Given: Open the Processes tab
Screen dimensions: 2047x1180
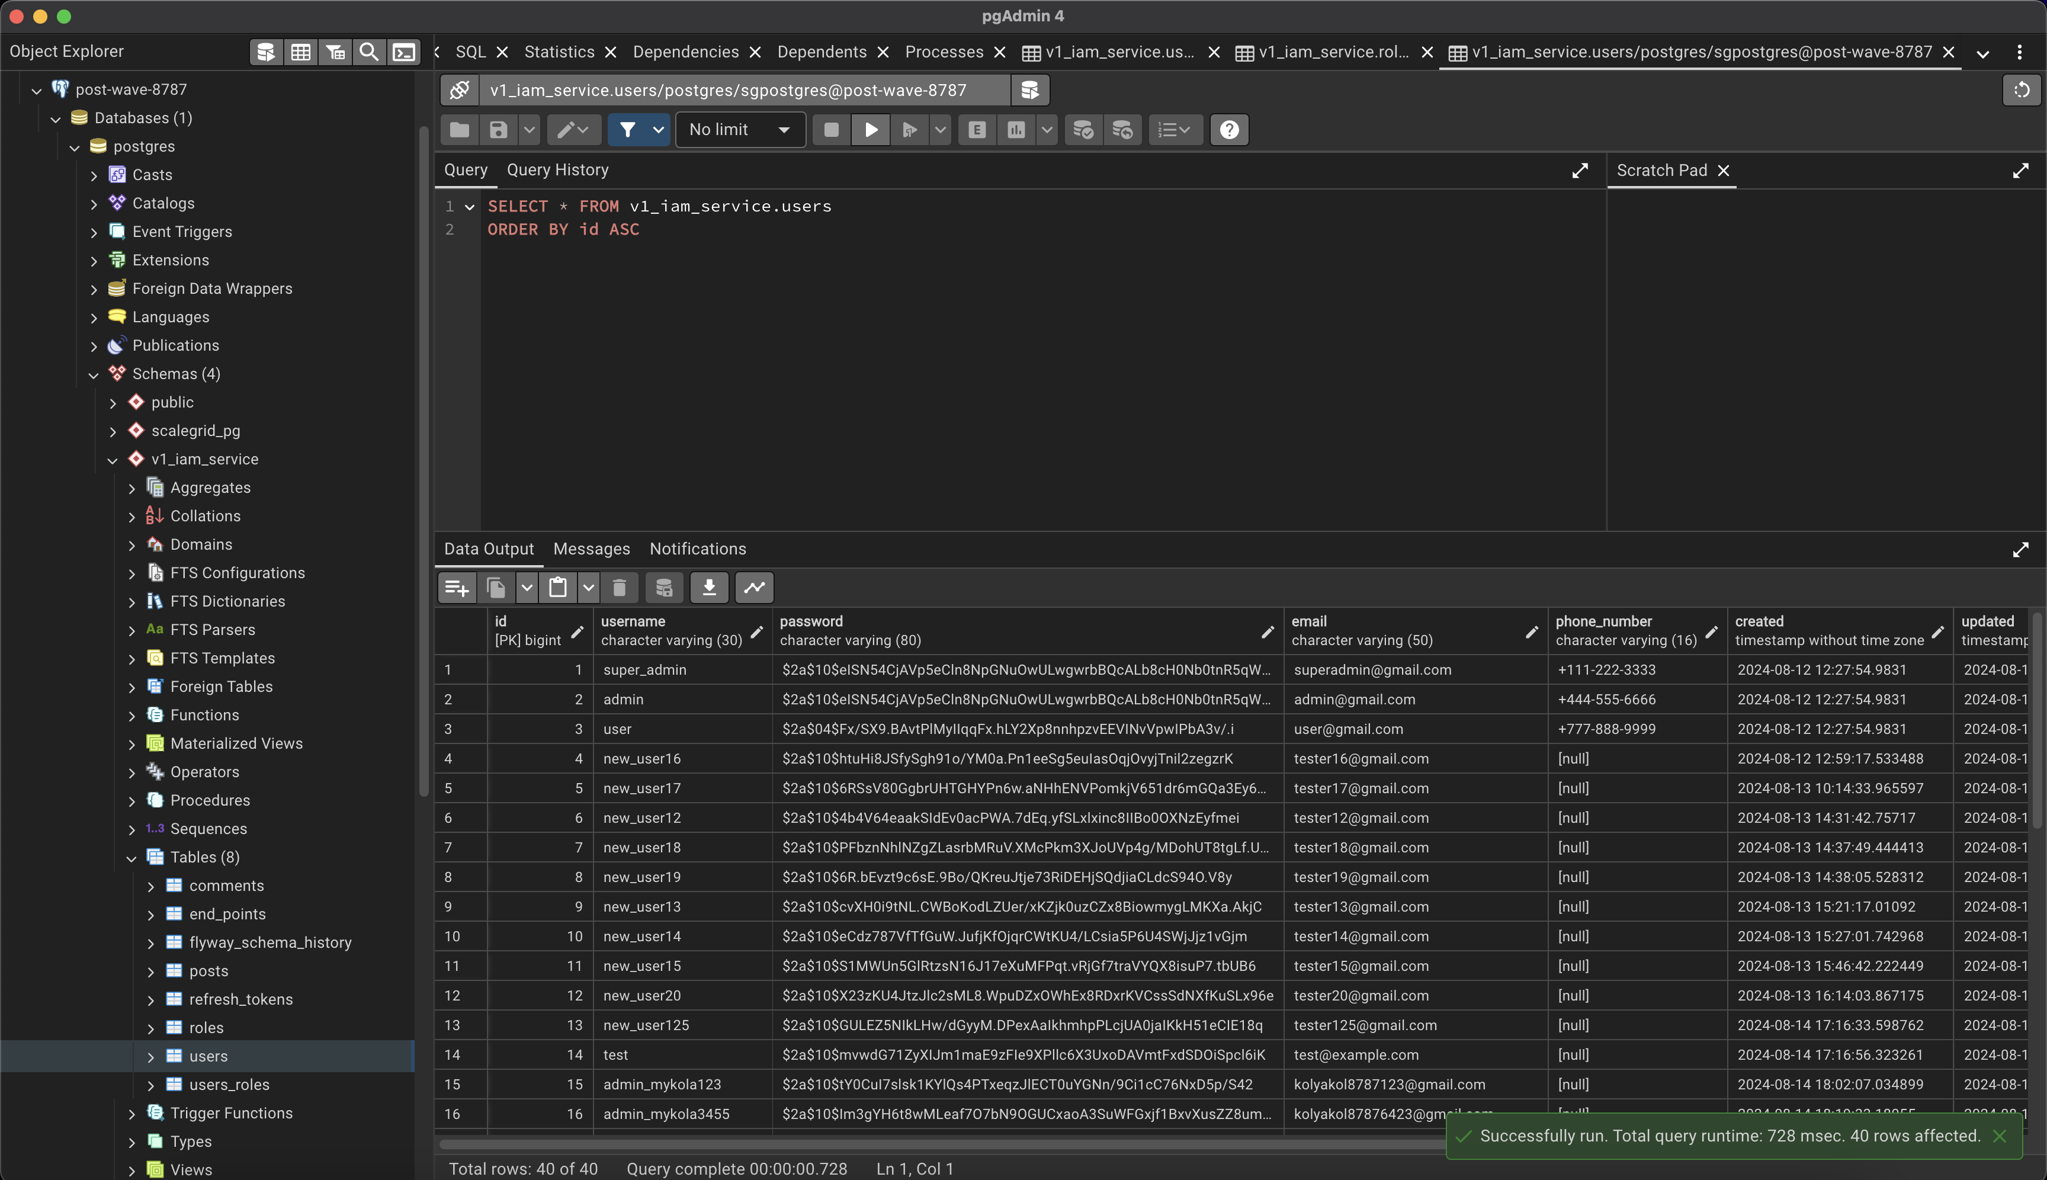Looking at the screenshot, I should [x=944, y=52].
